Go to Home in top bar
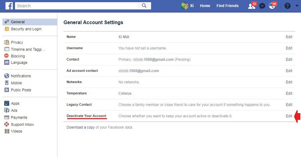The height and width of the screenshot is (157, 301). 205,6
